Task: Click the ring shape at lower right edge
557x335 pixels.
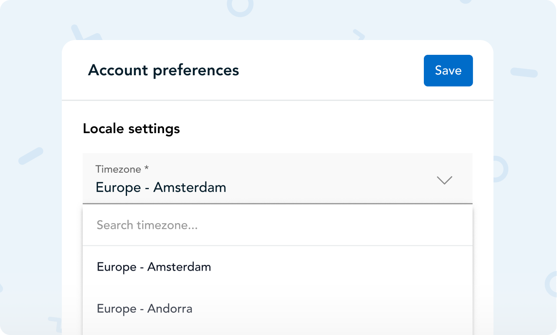Action: pyautogui.click(x=551, y=284)
